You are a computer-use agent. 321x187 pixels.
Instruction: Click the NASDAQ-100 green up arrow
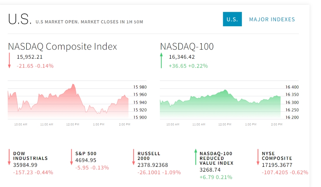(161, 61)
